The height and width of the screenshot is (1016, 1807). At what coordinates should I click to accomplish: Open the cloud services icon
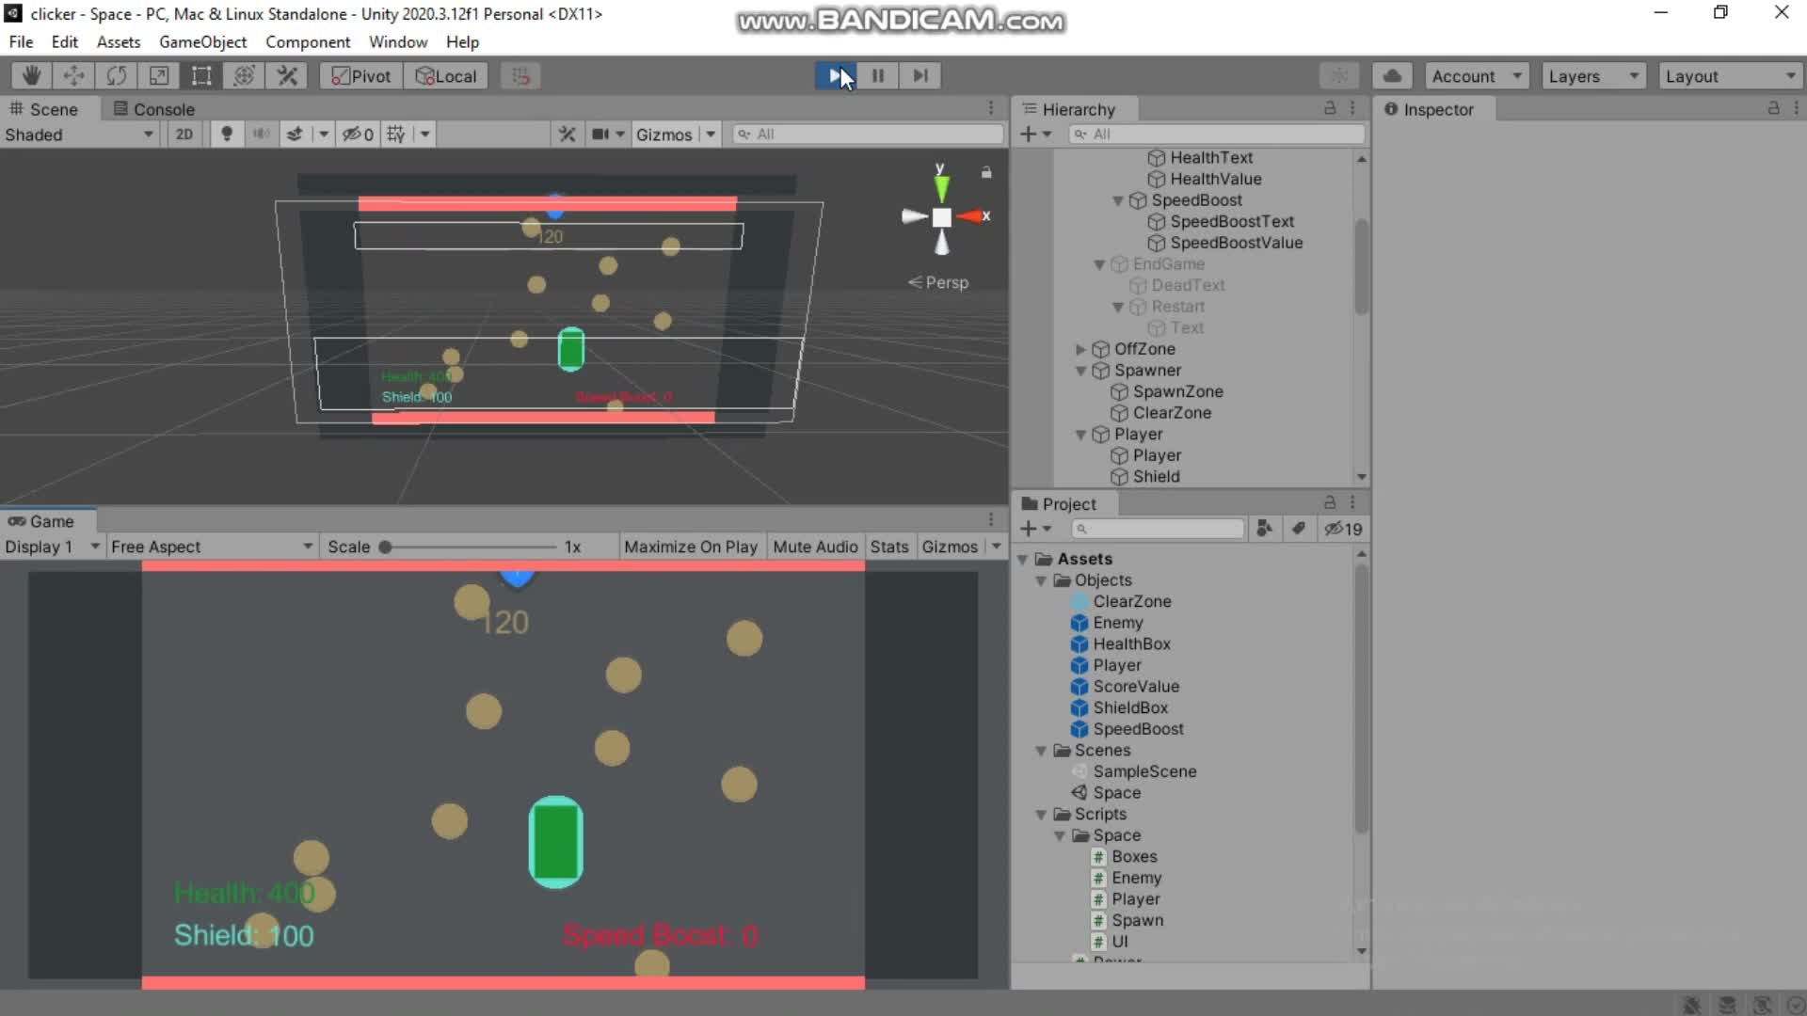(x=1392, y=76)
